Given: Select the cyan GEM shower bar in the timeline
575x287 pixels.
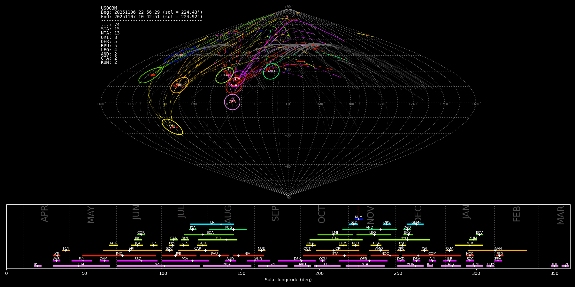Looking at the screenshot, I should click(x=415, y=224).
